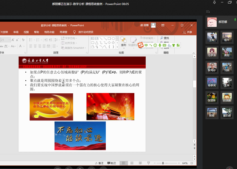Open the 批注 comments pane
237x169 pixels.
pos(112,163)
